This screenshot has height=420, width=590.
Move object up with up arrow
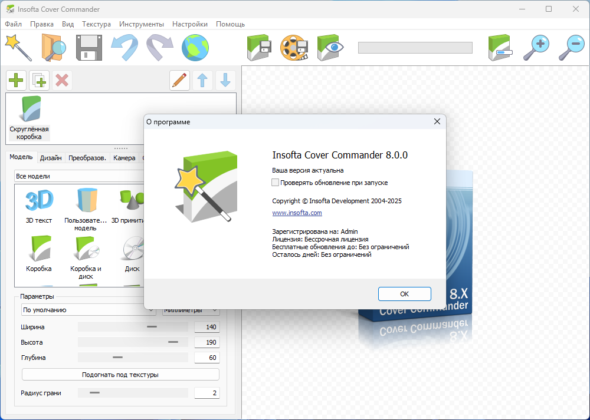(x=202, y=80)
